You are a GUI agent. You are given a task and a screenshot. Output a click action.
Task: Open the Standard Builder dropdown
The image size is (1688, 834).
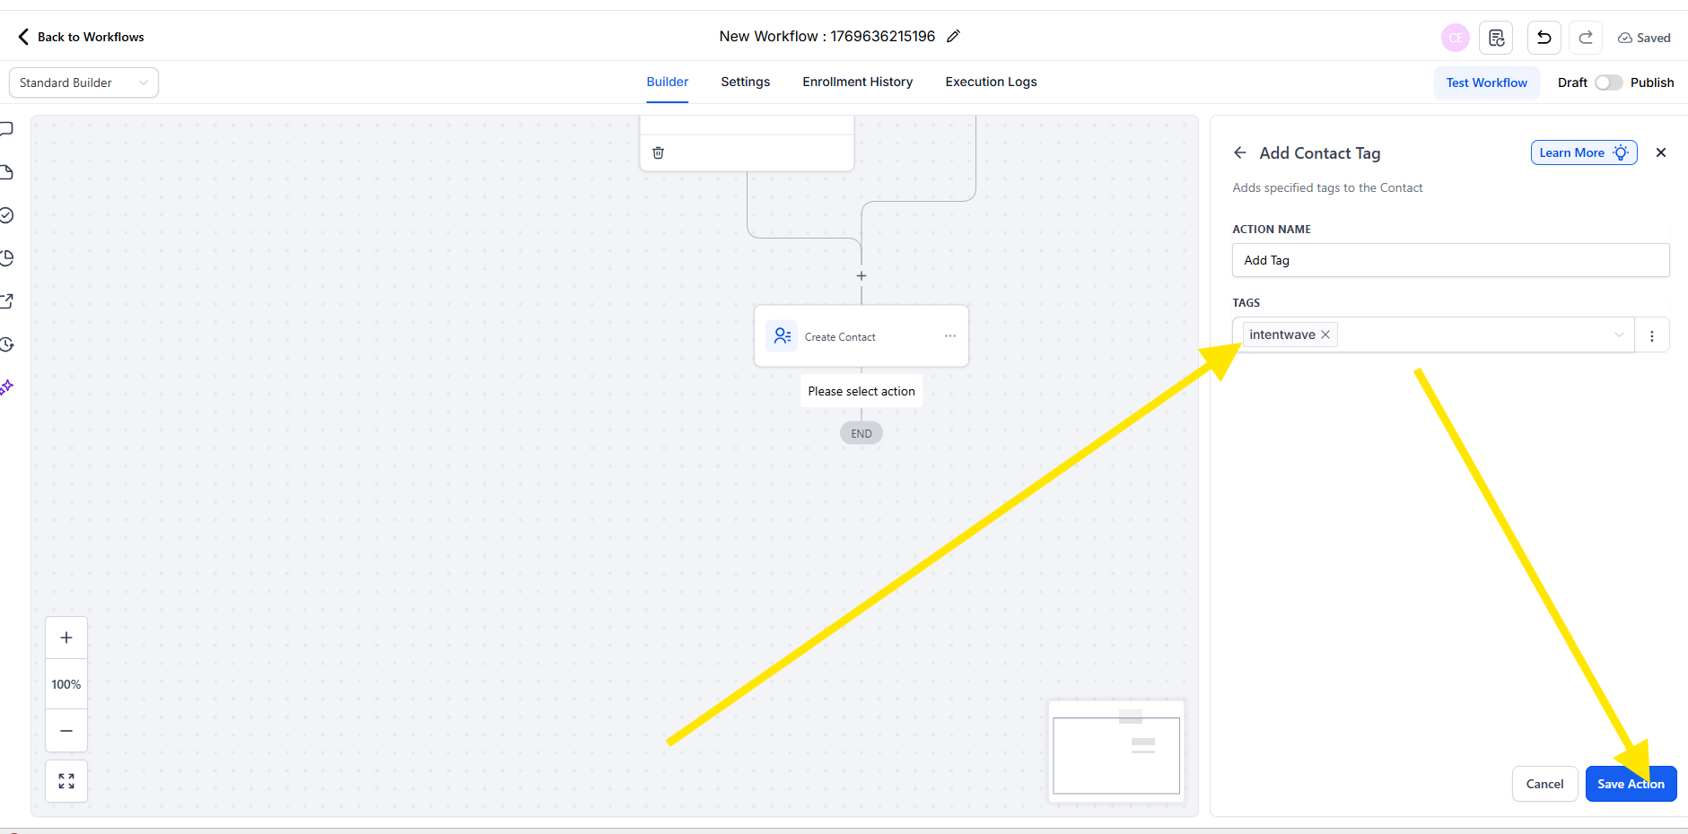[83, 83]
